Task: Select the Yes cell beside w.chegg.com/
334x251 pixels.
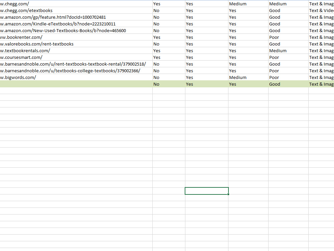Action: pos(169,4)
